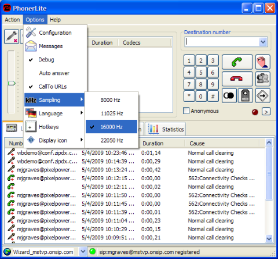Select the wbdemo 10:14:39 log entry
This screenshot has height=259, width=278.
135,161
